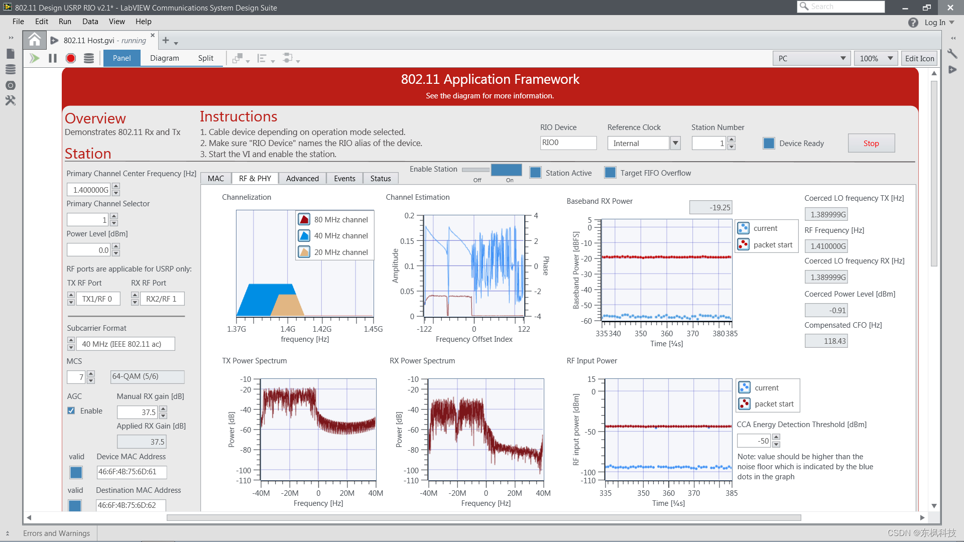Click the Pause execution icon
Viewport: 964px width, 542px height.
point(53,58)
